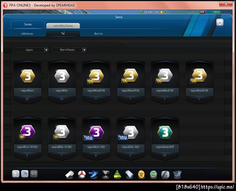The image size is (236, 191).
Task: Click the red VIP badge
Action: pos(202,12)
